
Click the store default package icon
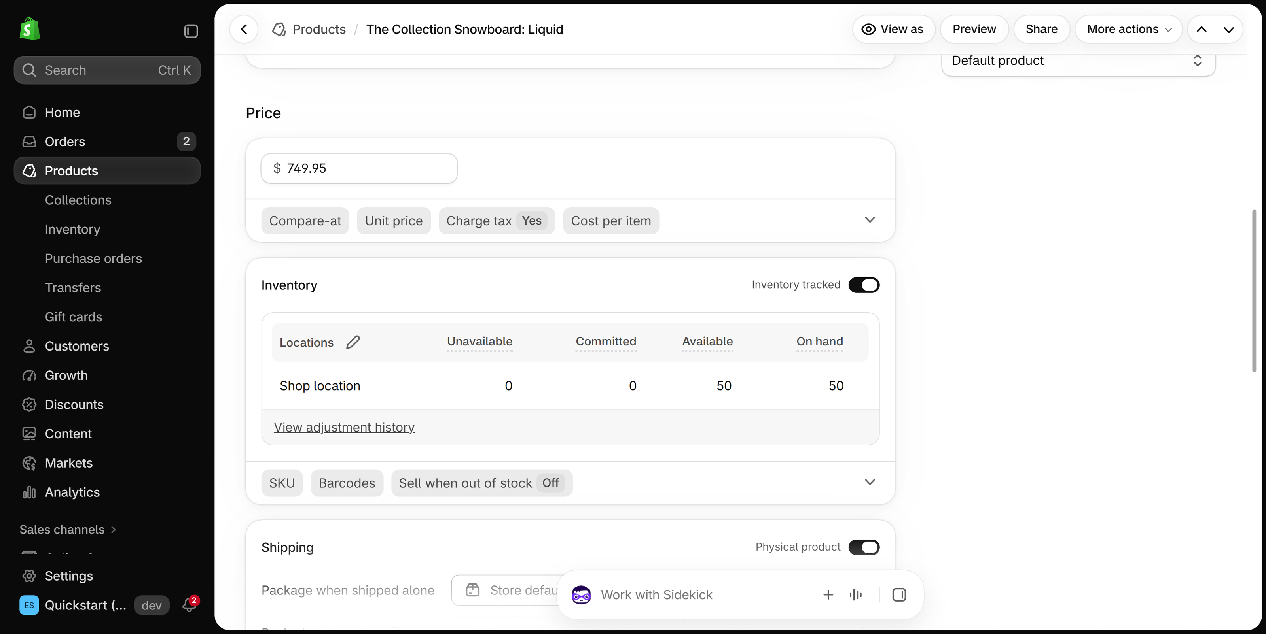click(472, 590)
